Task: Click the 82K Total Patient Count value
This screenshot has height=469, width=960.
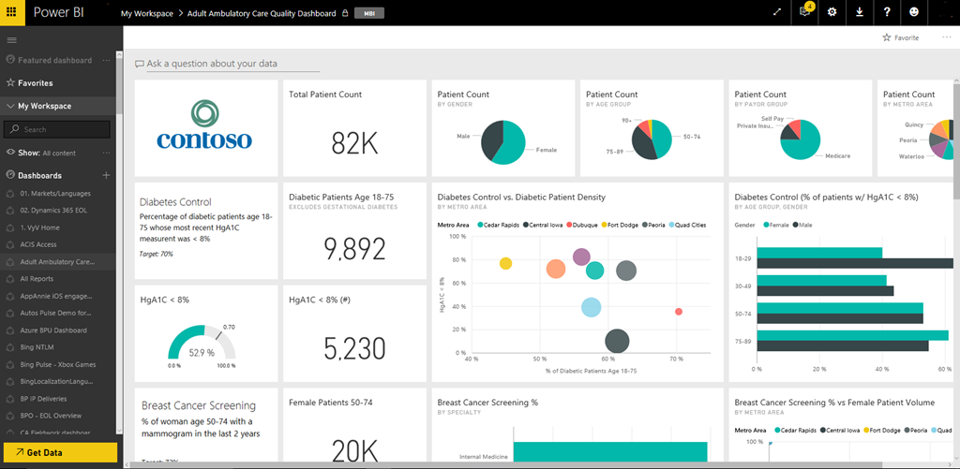Action: tap(354, 143)
